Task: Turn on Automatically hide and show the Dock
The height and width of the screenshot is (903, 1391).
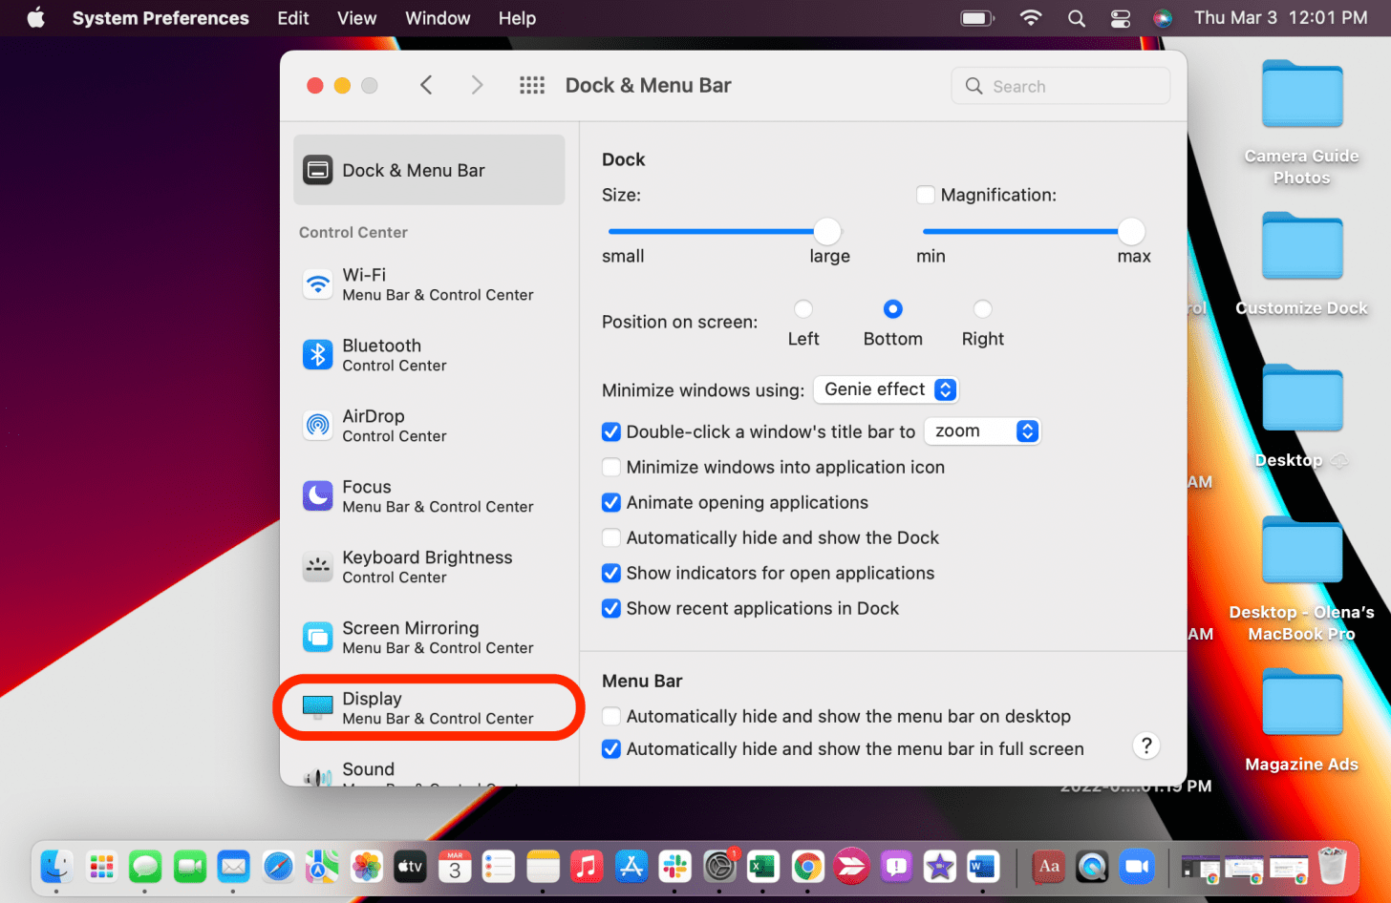Action: click(x=610, y=537)
